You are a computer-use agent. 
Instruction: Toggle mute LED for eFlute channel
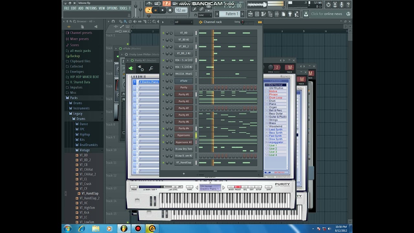click(x=163, y=81)
